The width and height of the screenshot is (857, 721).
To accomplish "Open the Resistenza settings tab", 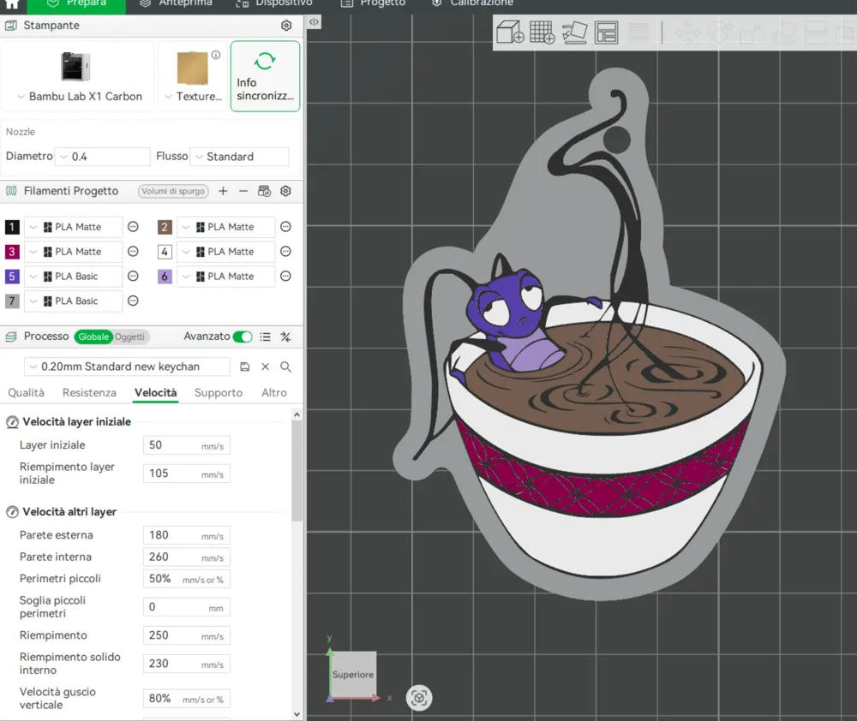I will [x=89, y=392].
